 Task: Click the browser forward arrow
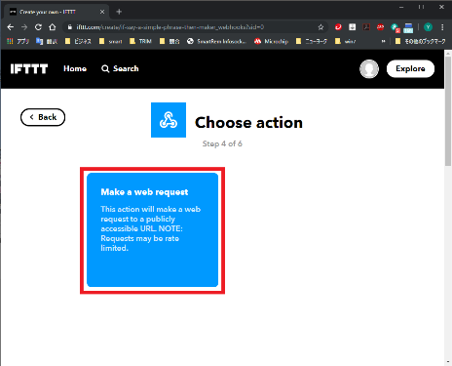(24, 27)
